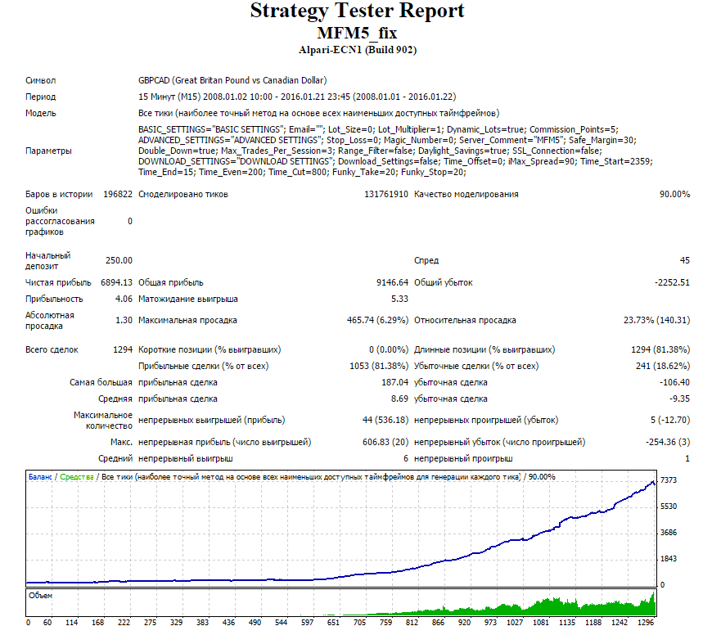This screenshot has width=721, height=626.
Task: Click the profitable trades value 1053 (81.38%)
Action: pyautogui.click(x=379, y=367)
